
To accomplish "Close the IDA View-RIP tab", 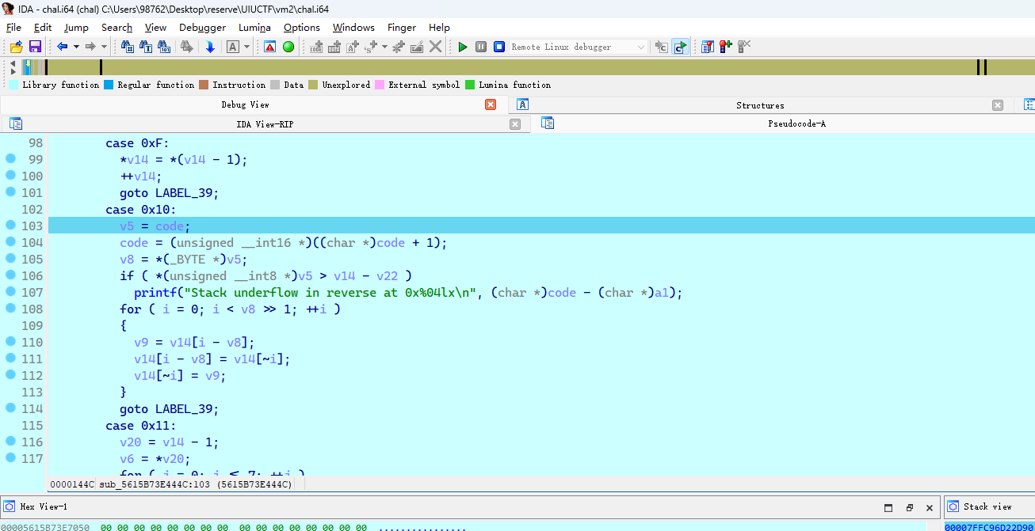I will [515, 123].
